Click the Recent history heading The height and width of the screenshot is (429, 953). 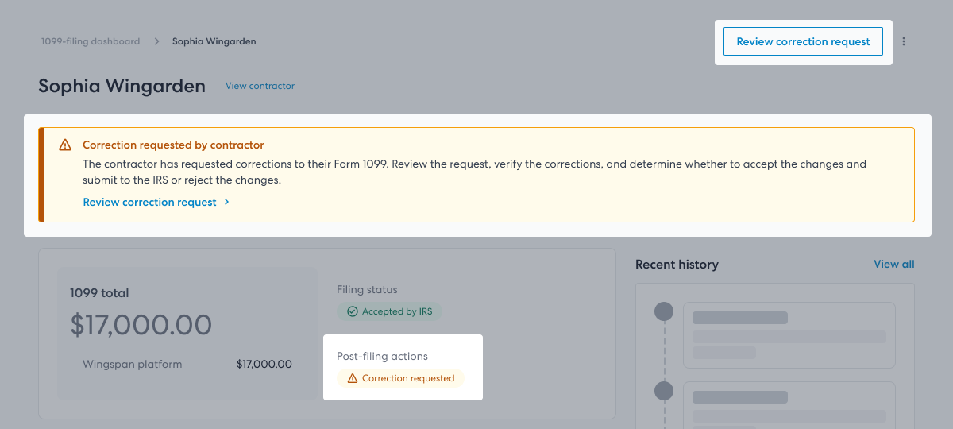point(677,265)
